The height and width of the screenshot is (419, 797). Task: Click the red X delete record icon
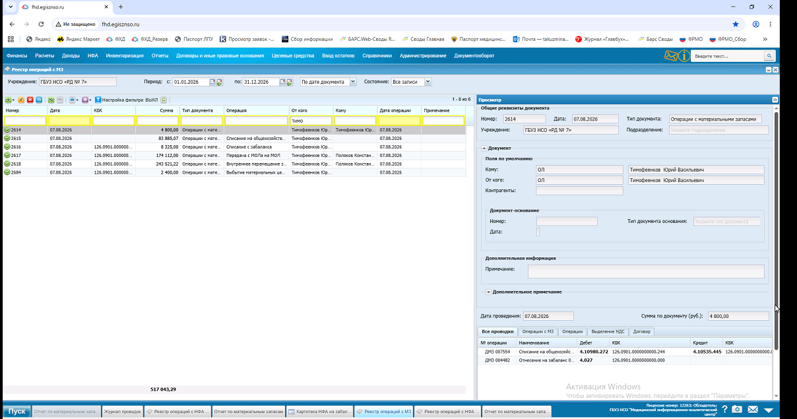click(30, 100)
